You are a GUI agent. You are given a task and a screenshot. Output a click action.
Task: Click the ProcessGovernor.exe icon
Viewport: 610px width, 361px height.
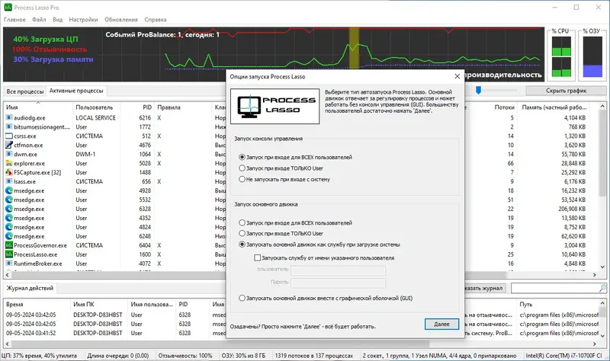[x=9, y=245]
